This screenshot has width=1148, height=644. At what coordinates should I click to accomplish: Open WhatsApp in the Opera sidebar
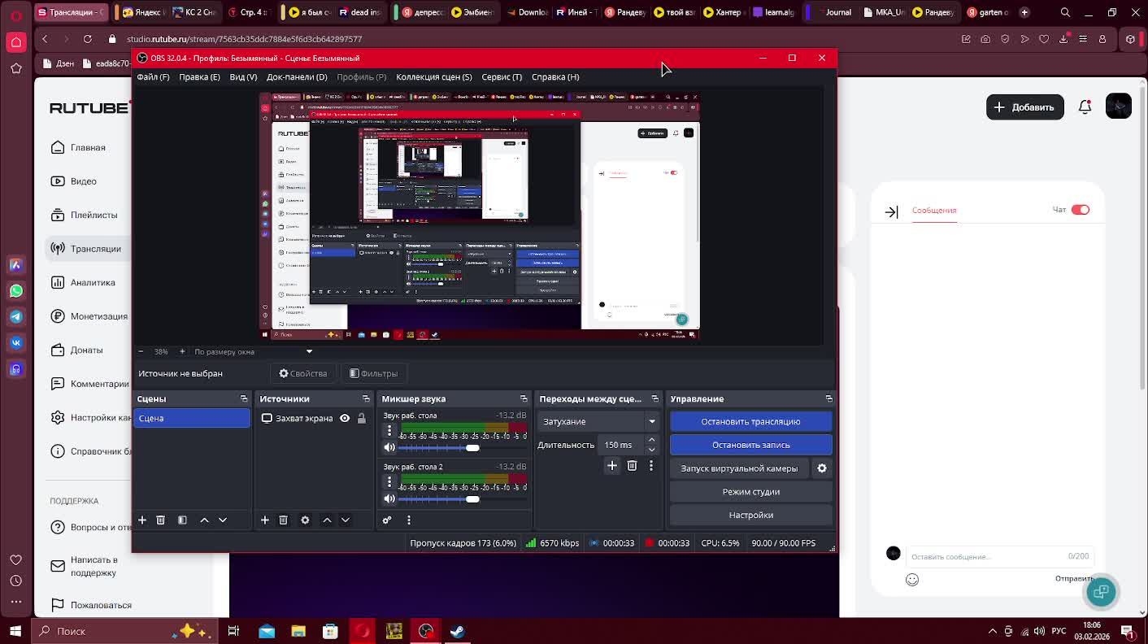(16, 291)
